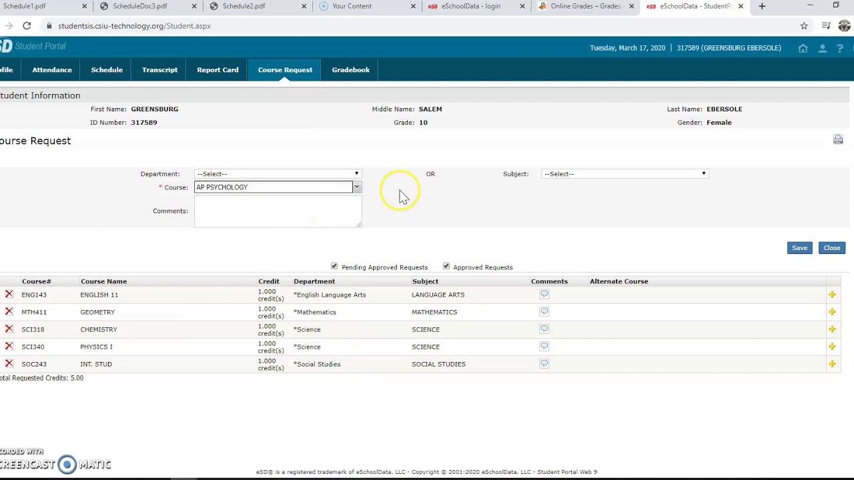The image size is (854, 480).
Task: Go to the portal home icon
Action: pos(803,48)
